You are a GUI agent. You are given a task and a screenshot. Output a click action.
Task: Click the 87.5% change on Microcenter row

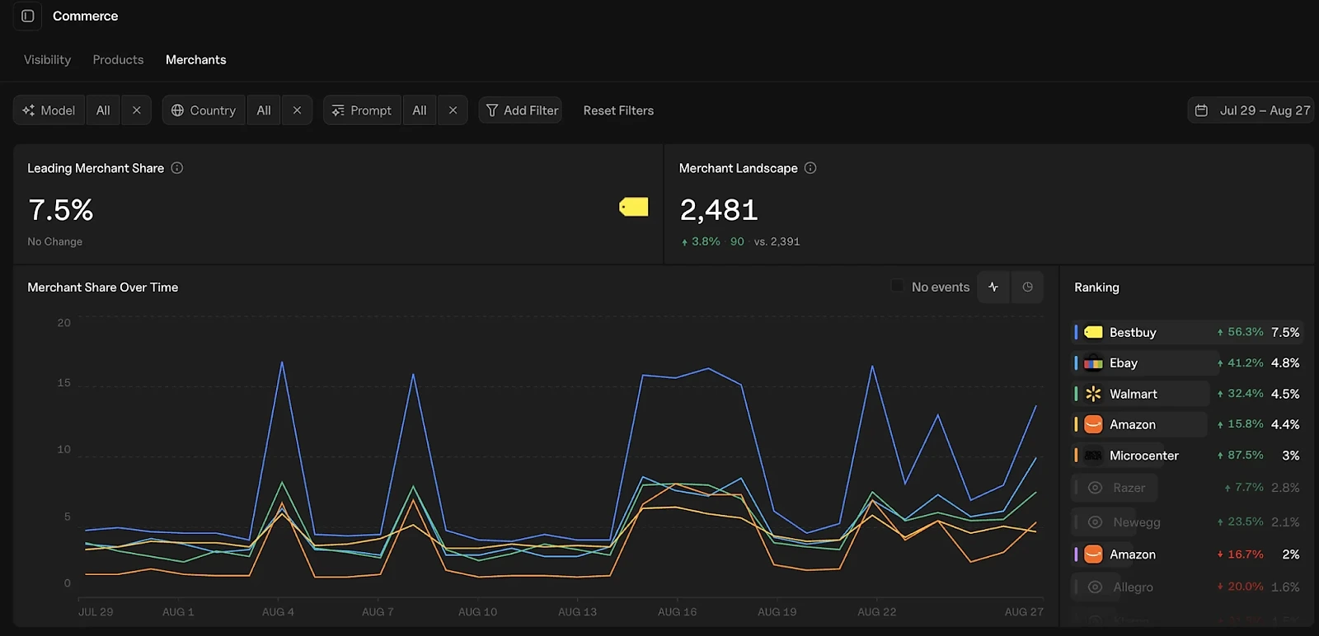(x=1241, y=456)
